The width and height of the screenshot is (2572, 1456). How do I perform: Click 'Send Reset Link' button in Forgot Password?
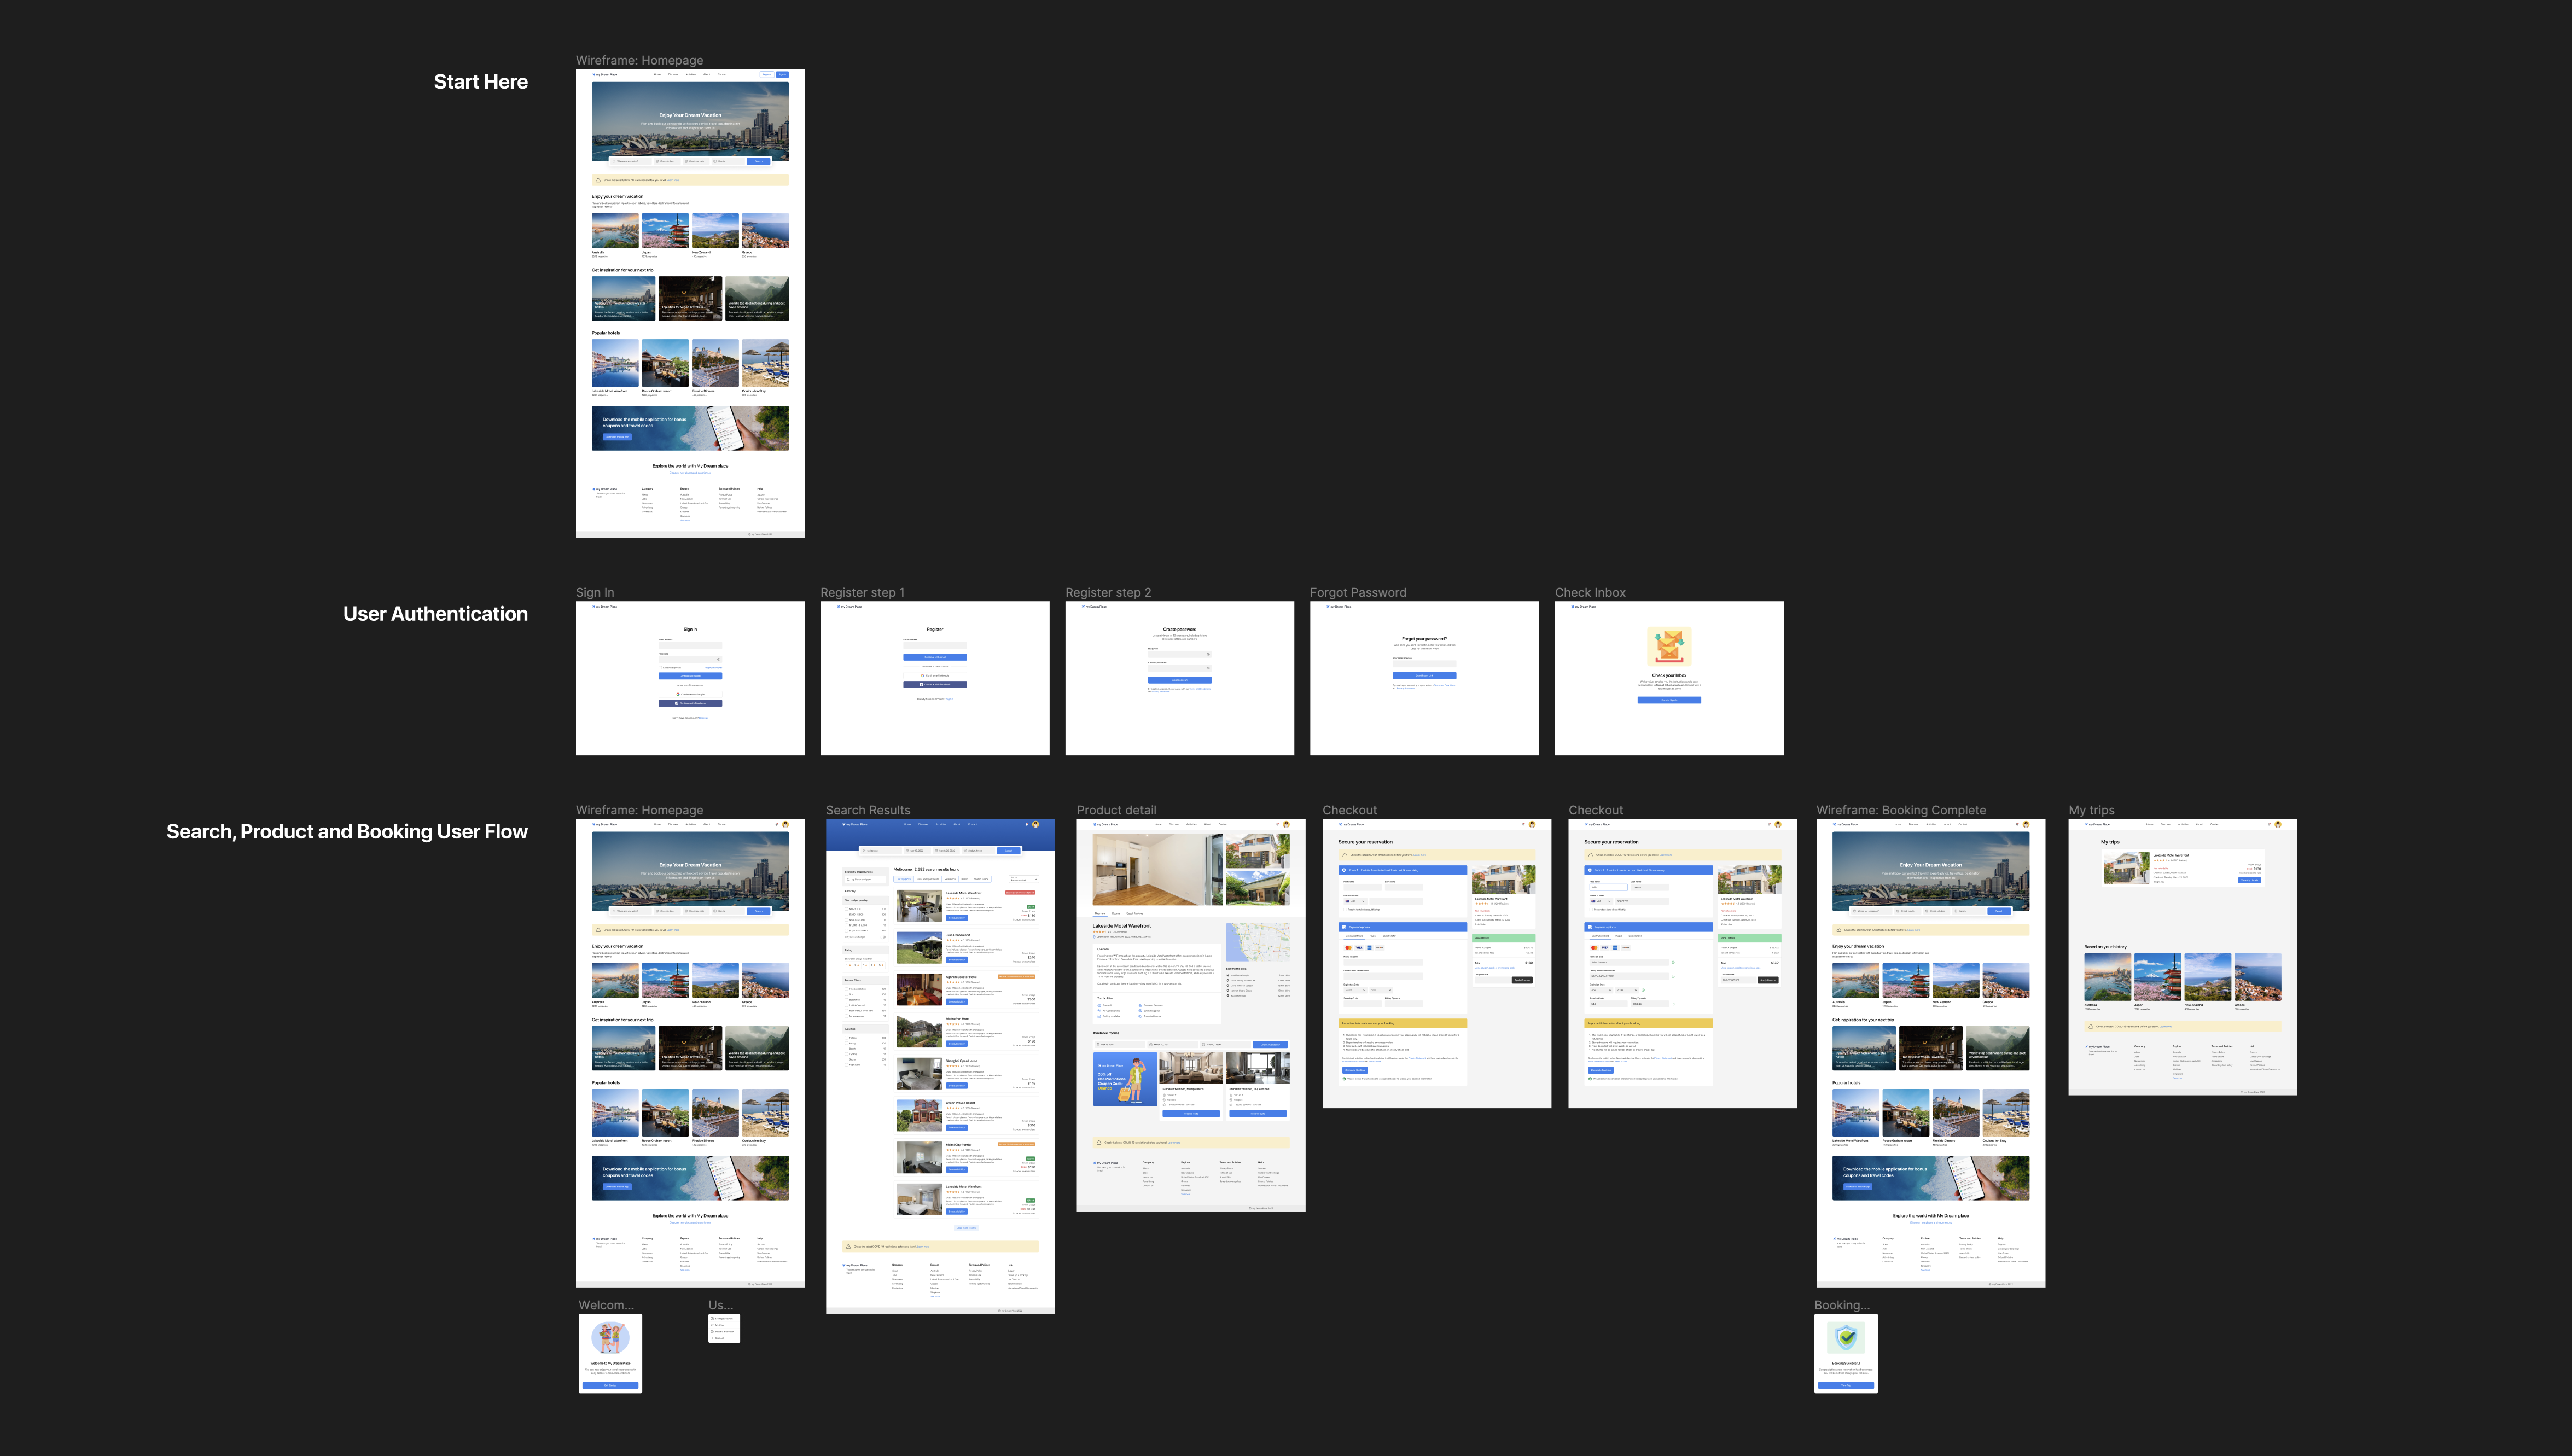click(1425, 676)
